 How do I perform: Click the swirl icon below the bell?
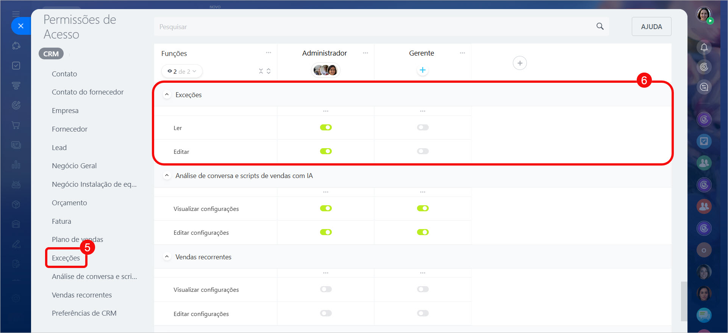(x=704, y=67)
